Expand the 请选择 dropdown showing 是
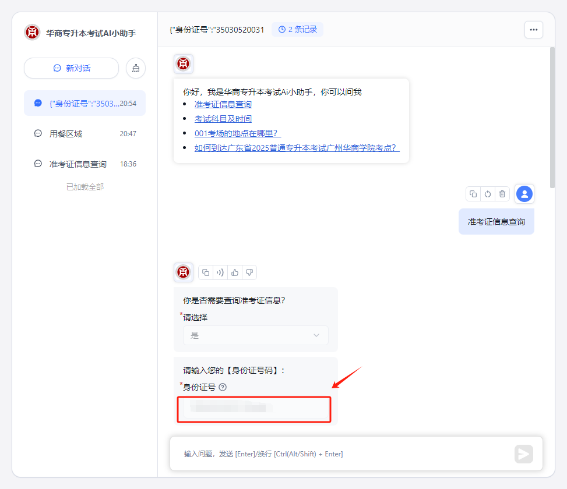567x489 pixels. point(255,335)
